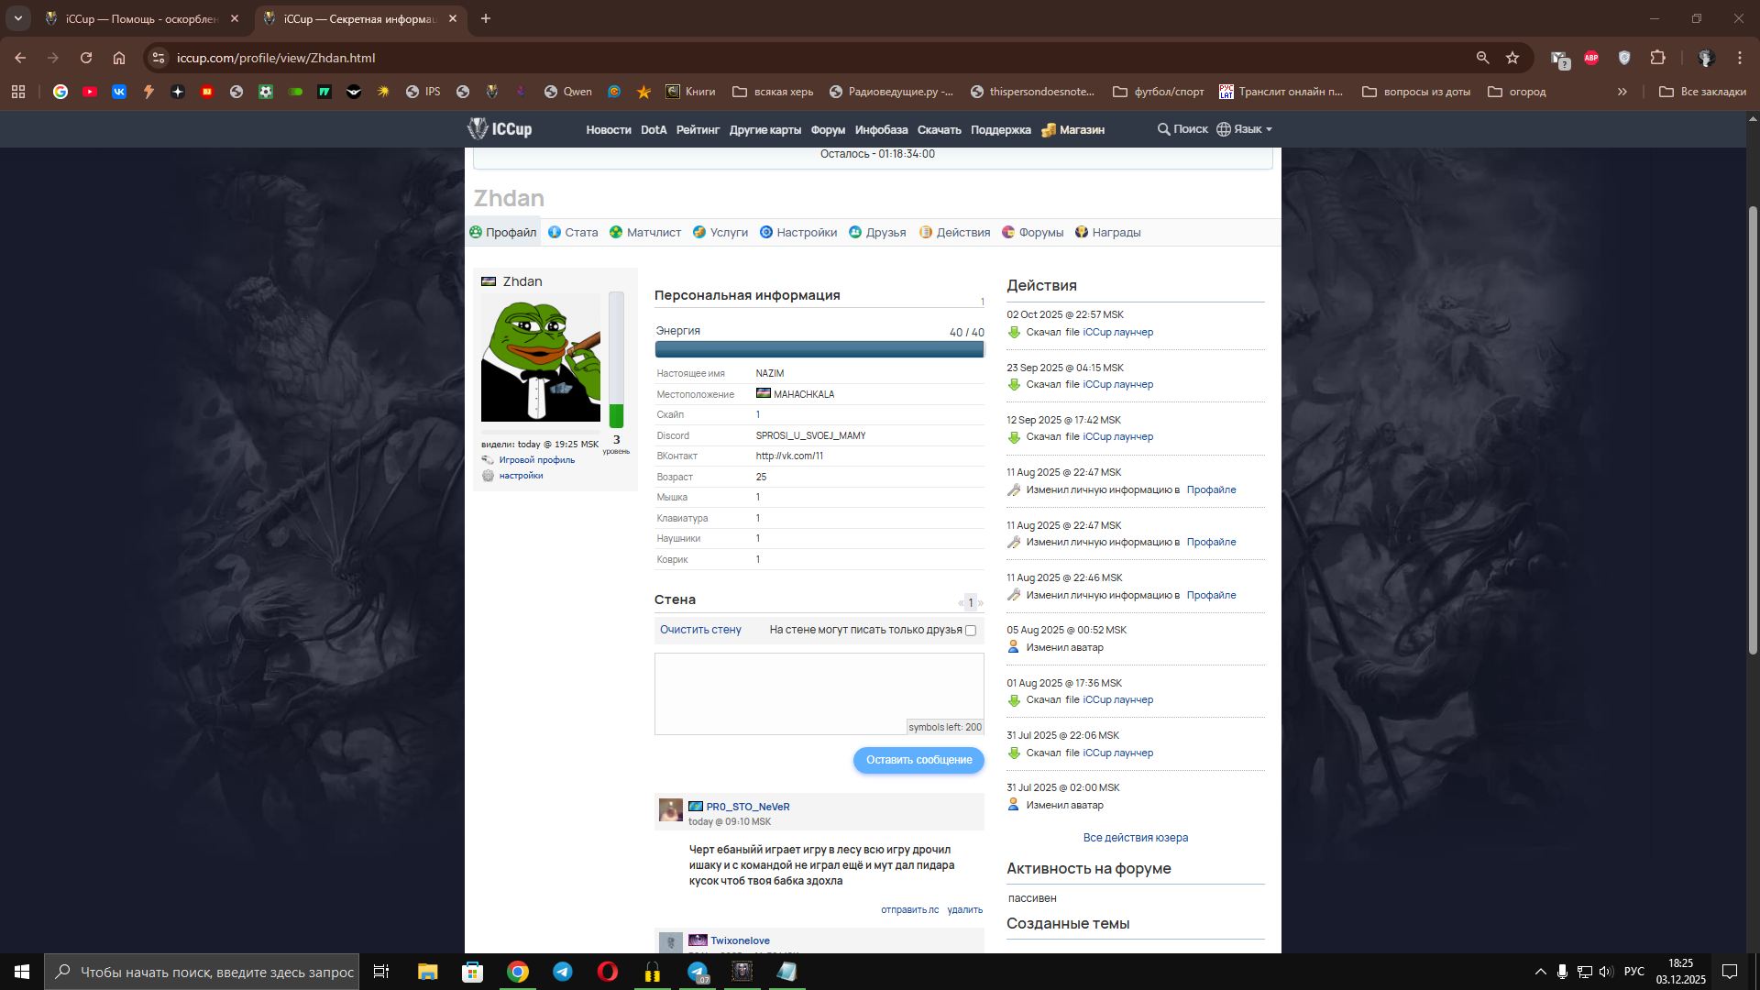The width and height of the screenshot is (1760, 990).
Task: Click the ICCup logo icon
Action: pyautogui.click(x=478, y=128)
